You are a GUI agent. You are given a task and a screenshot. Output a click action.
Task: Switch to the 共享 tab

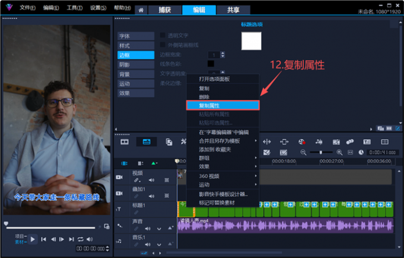[x=233, y=10]
